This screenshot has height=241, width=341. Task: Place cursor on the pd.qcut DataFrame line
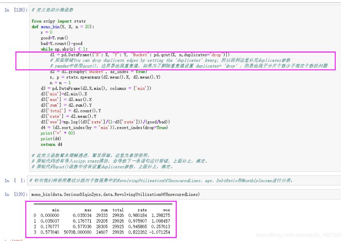[x=140, y=55]
